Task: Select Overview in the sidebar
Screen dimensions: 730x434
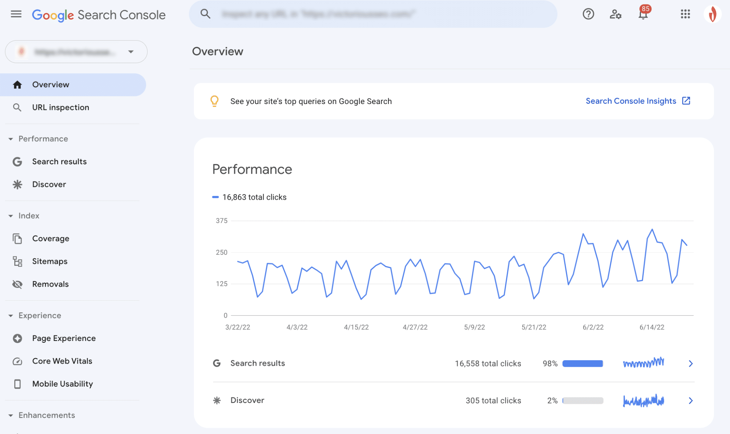Action: pos(73,85)
